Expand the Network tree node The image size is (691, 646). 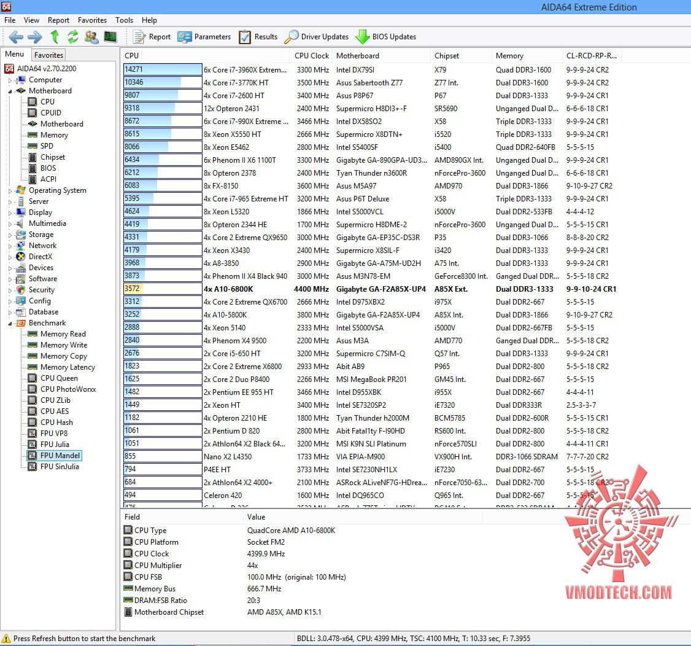(x=10, y=246)
